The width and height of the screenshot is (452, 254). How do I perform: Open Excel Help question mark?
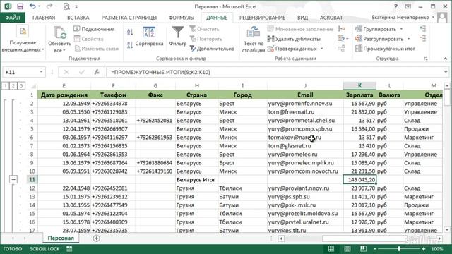(x=395, y=6)
